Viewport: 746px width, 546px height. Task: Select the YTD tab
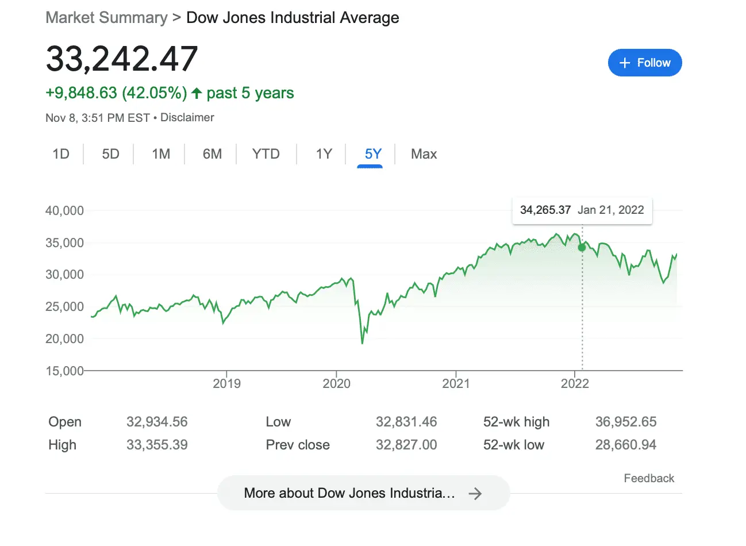[x=266, y=154]
